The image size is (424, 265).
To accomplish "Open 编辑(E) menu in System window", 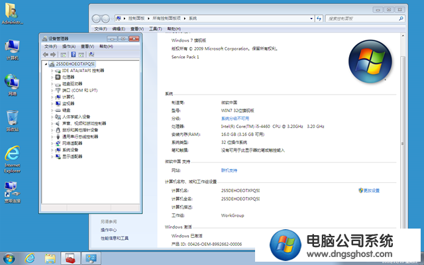I will tap(119, 28).
